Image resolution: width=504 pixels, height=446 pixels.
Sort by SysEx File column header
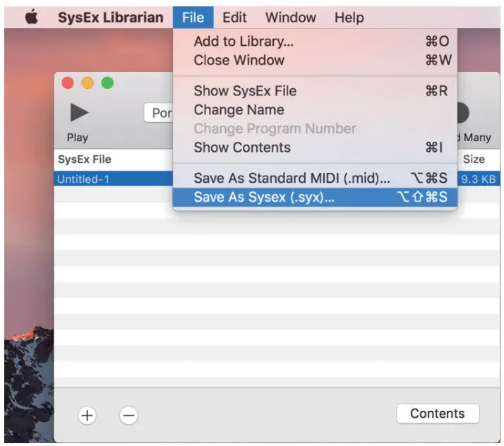[x=114, y=159]
